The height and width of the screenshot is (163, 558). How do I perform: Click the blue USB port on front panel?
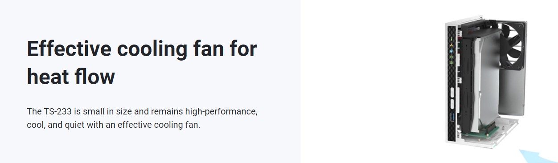tap(452, 116)
